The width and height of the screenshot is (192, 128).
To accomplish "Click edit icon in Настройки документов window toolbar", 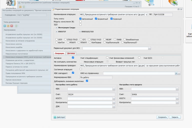I will point(20,7).
